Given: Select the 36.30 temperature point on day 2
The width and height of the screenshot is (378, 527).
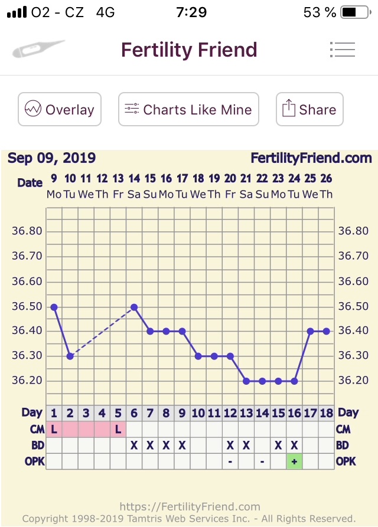Looking at the screenshot, I should pyautogui.click(x=70, y=356).
